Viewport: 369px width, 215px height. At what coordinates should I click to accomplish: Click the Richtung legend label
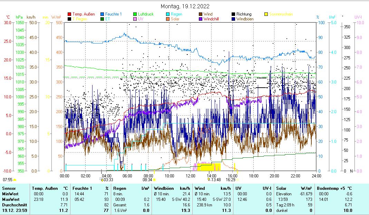244,14
